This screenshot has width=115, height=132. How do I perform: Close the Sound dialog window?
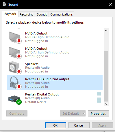tap(111, 4)
